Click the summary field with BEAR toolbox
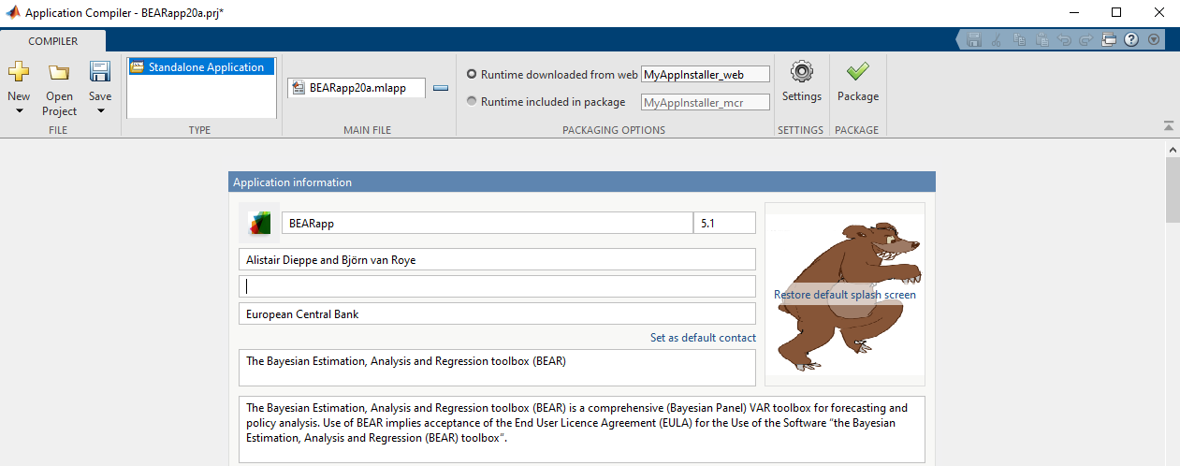Screen dimensions: 1180x466 point(497,368)
